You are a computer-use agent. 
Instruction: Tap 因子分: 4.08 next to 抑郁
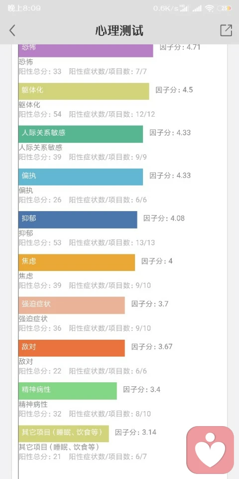164,219
